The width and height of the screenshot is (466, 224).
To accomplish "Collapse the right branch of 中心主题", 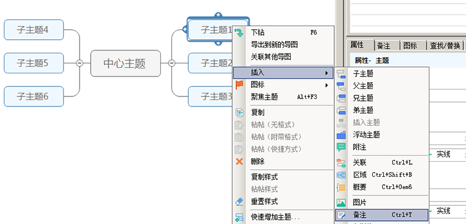I will pyautogui.click(x=171, y=63).
